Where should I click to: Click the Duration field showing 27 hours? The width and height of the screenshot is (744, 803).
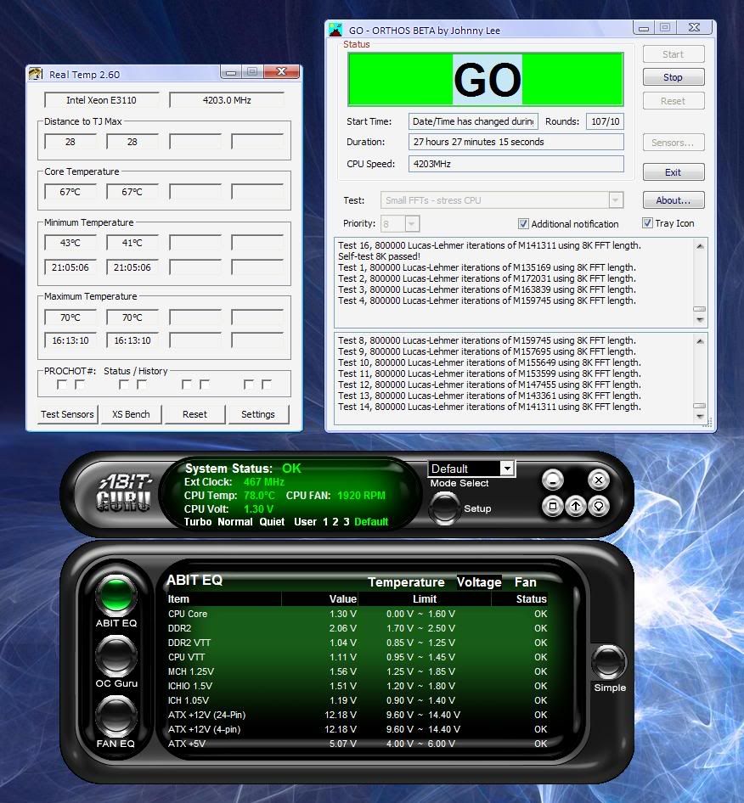pyautogui.click(x=516, y=142)
